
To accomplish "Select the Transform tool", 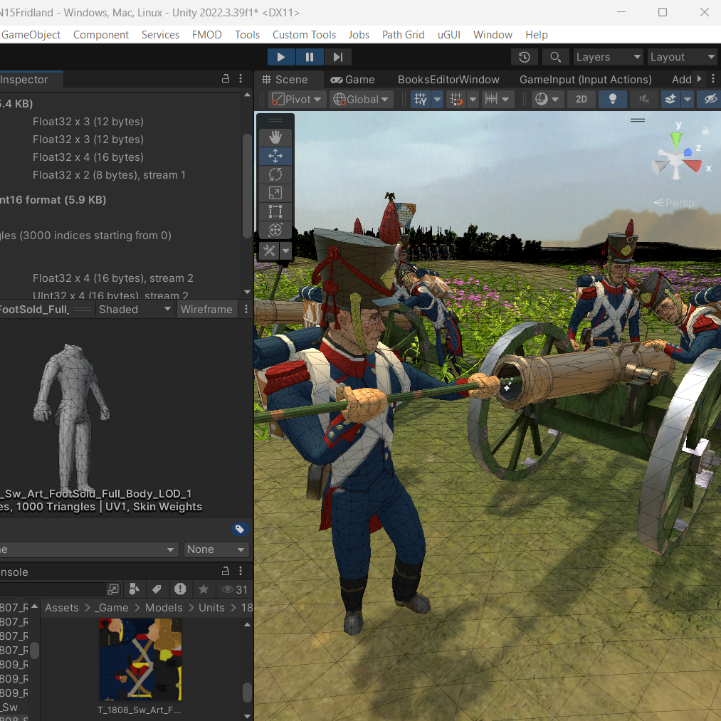I will pyautogui.click(x=275, y=229).
